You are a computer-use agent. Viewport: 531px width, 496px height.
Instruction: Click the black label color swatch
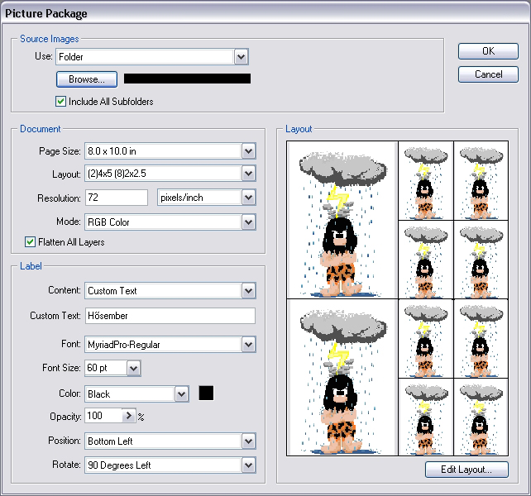click(x=206, y=393)
